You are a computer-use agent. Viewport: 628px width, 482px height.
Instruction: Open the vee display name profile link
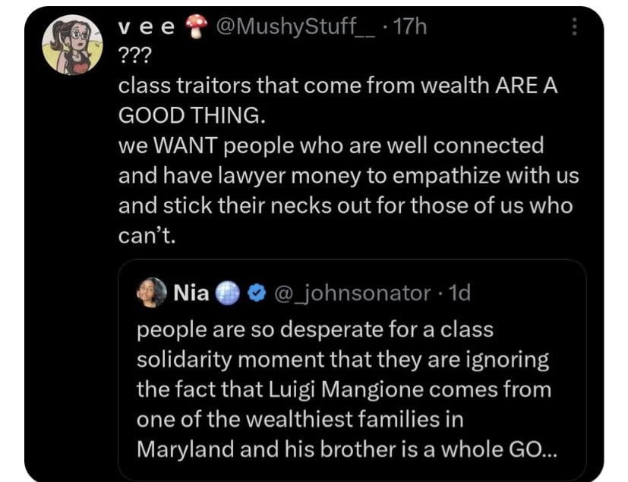pyautogui.click(x=147, y=28)
